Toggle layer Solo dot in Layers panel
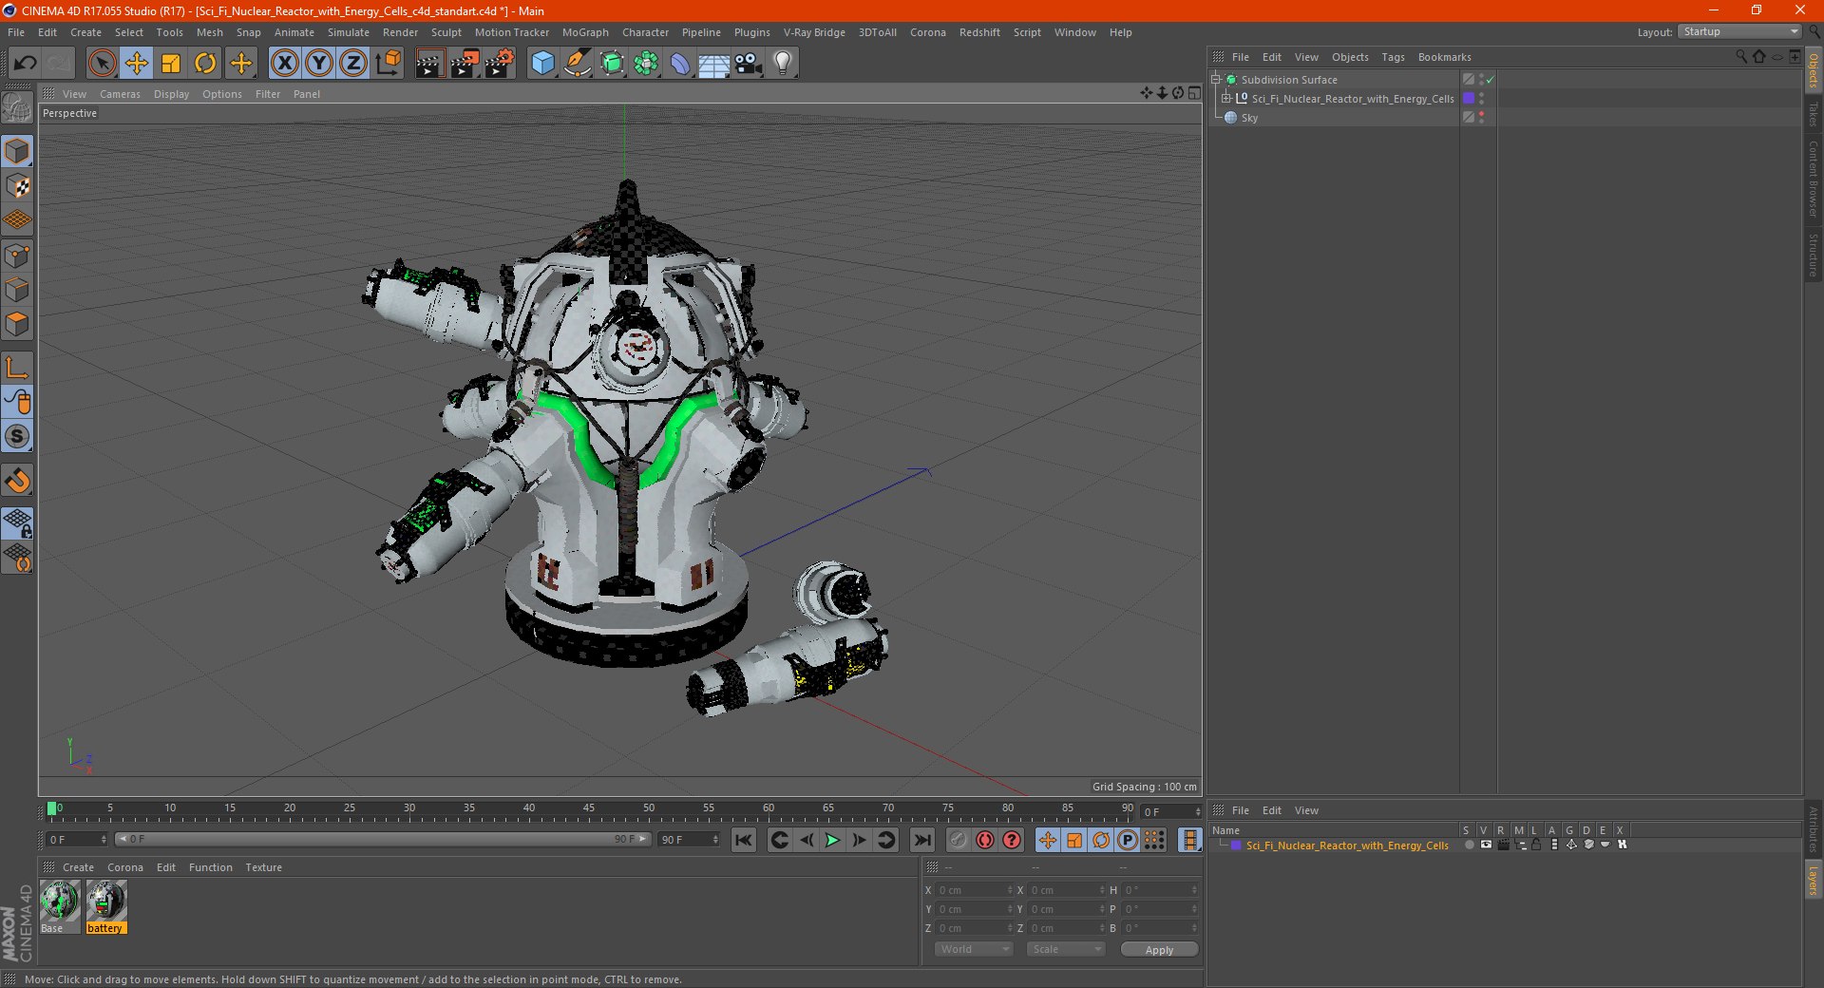Viewport: 1824px width, 988px height. [x=1469, y=845]
